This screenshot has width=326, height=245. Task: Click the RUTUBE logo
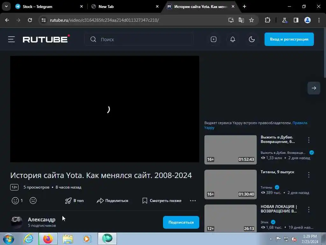pyautogui.click(x=46, y=39)
